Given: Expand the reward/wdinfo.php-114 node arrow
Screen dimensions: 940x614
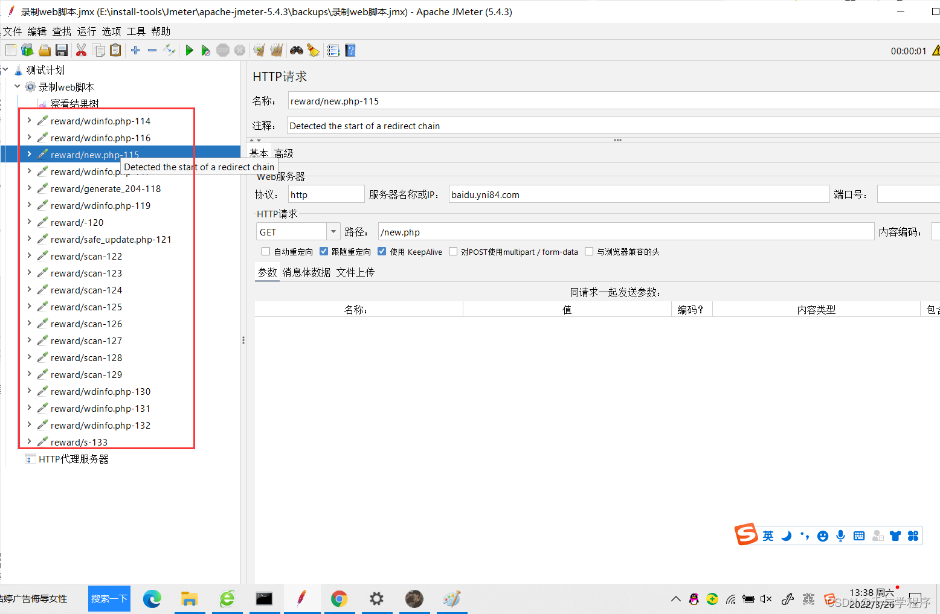Looking at the screenshot, I should 29,120.
